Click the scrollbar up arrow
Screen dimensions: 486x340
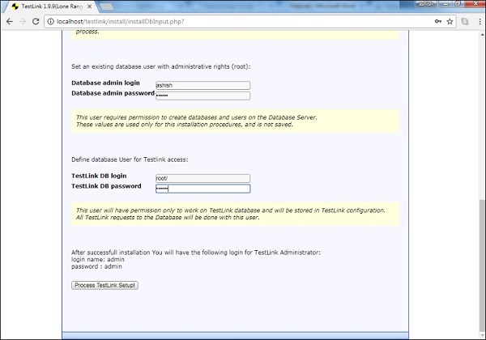(481, 33)
